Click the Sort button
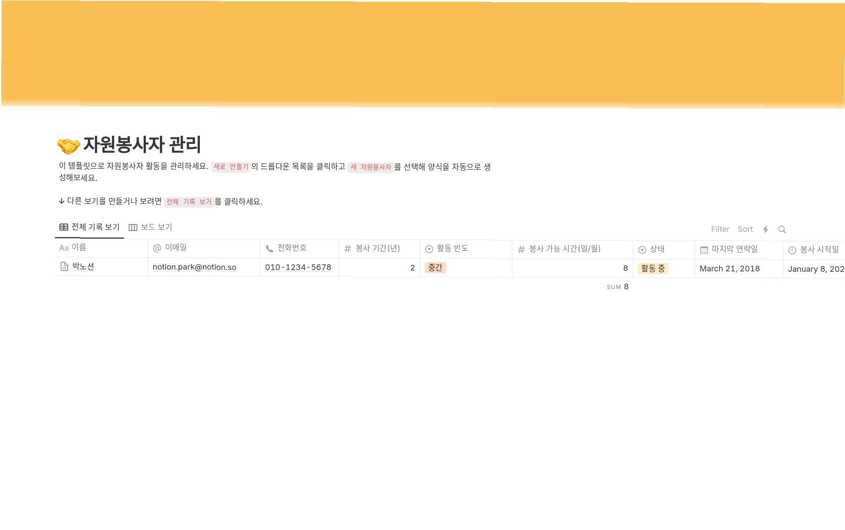 coord(745,229)
